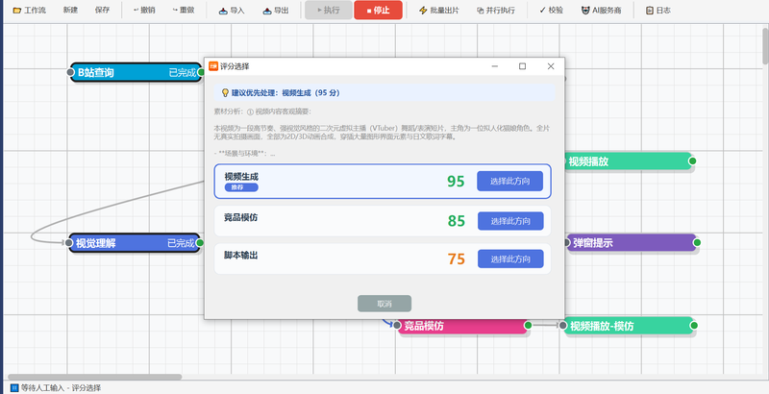Screen dimensions: 769x394
Task: Stop execution with the red 停止 button
Action: click(x=378, y=10)
